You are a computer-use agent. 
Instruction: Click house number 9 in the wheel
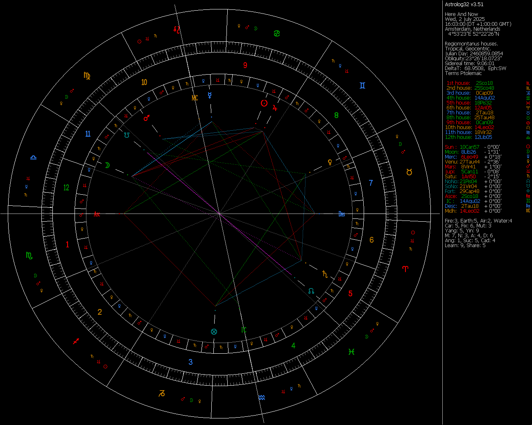click(x=245, y=65)
